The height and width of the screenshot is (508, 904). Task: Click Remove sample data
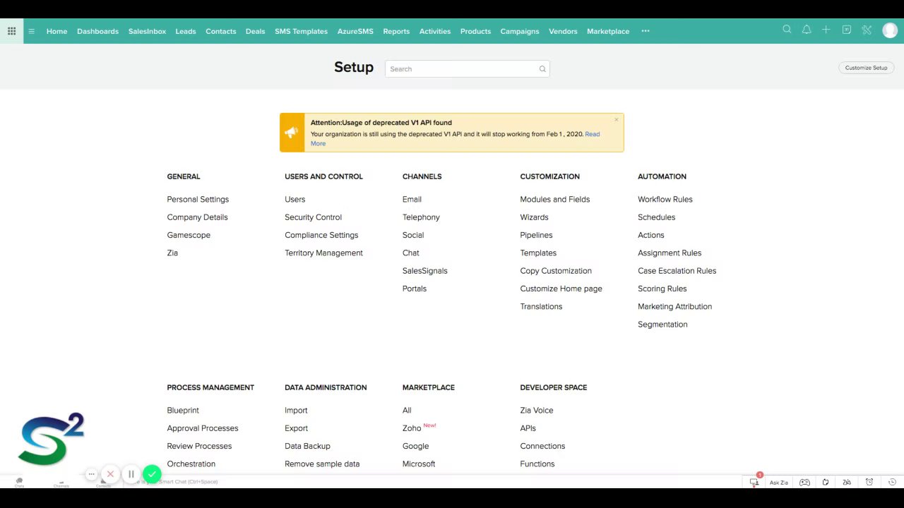[322, 464]
